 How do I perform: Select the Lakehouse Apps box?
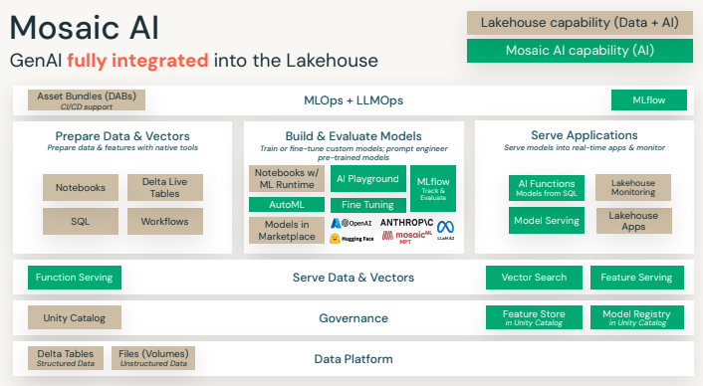point(634,221)
